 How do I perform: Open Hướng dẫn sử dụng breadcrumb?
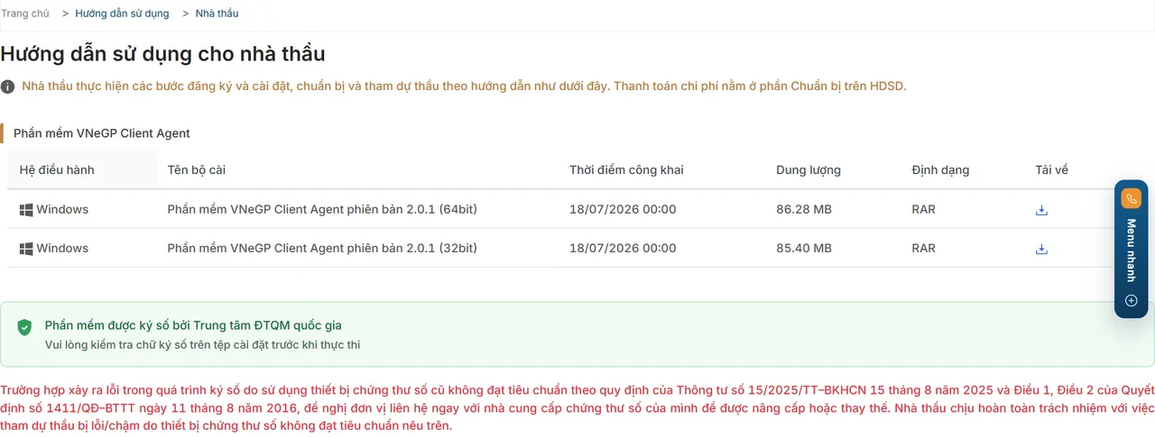point(123,14)
